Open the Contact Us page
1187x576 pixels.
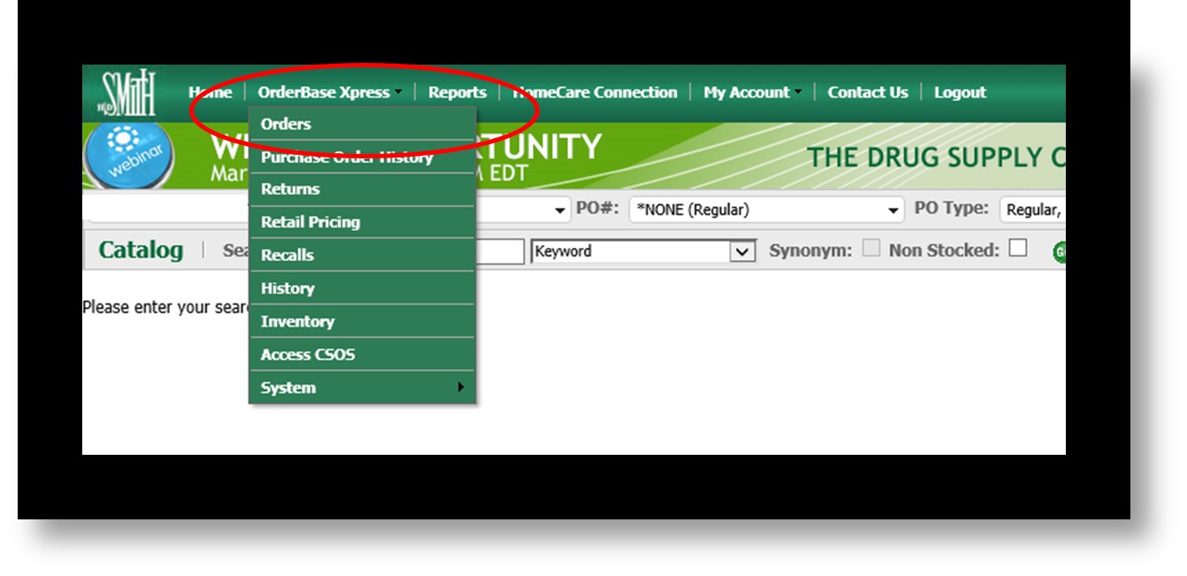(868, 92)
